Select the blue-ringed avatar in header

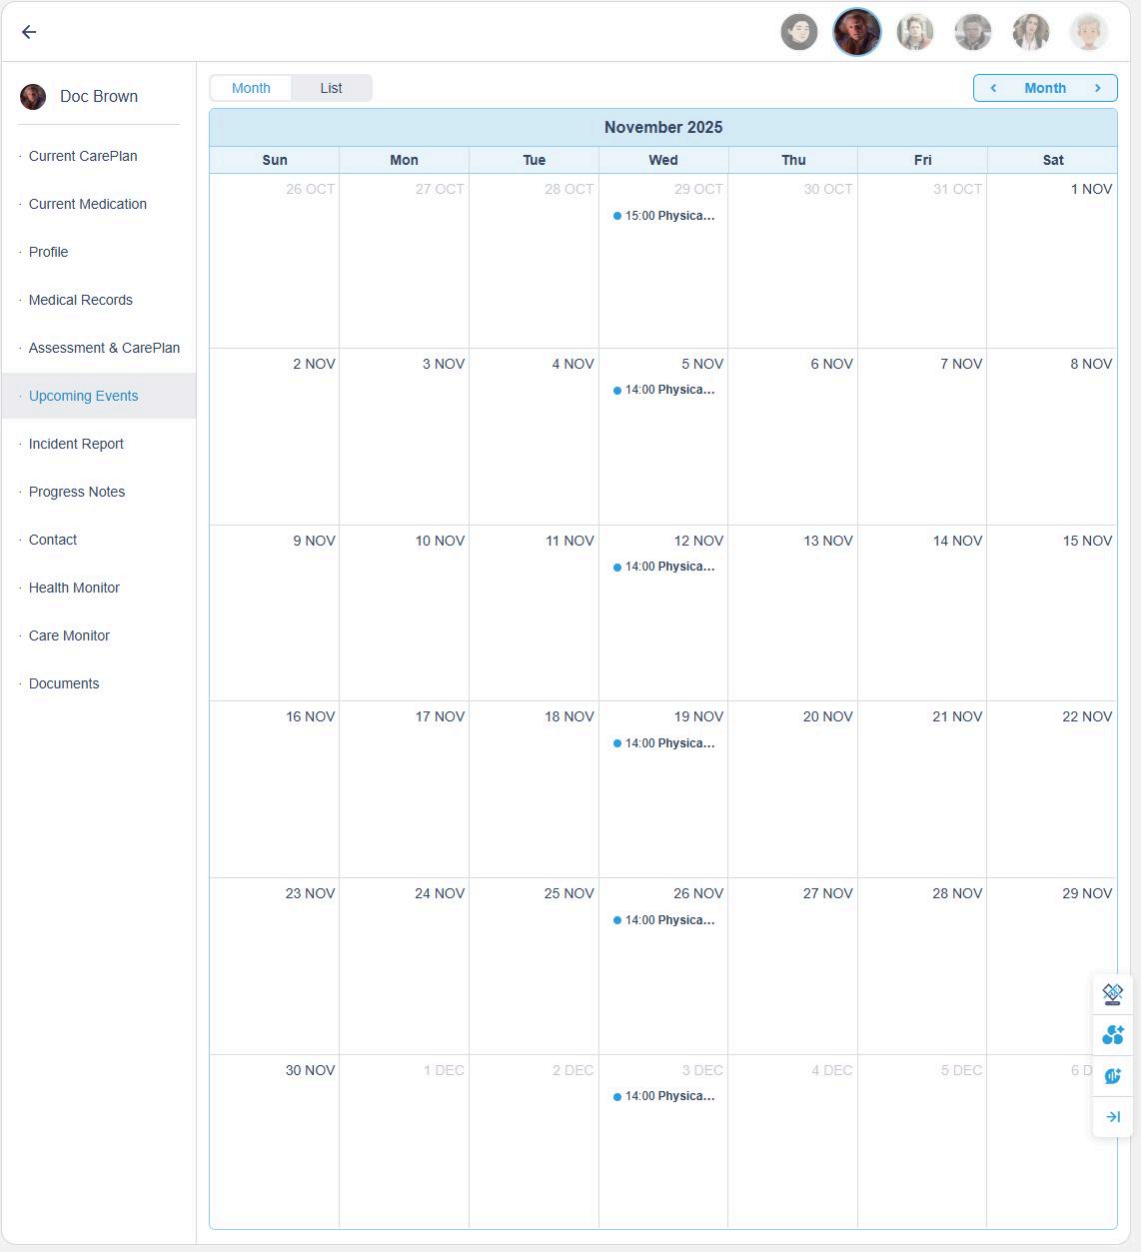pyautogui.click(x=856, y=32)
